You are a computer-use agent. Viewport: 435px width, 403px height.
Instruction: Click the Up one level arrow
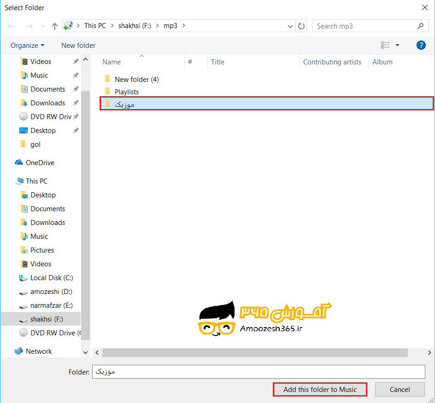pyautogui.click(x=54, y=26)
